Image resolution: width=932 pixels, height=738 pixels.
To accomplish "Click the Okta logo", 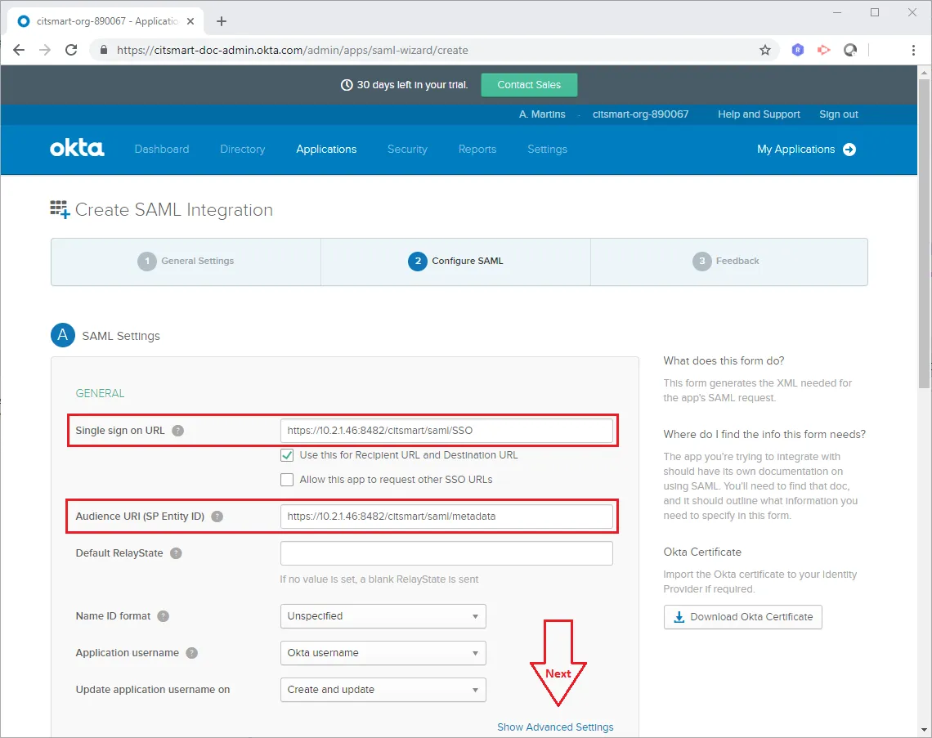I will [x=78, y=149].
